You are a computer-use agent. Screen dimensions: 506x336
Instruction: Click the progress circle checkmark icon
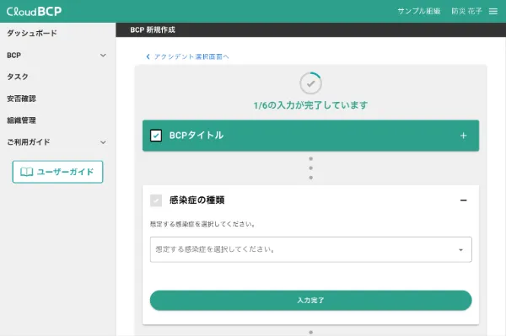pyautogui.click(x=310, y=83)
